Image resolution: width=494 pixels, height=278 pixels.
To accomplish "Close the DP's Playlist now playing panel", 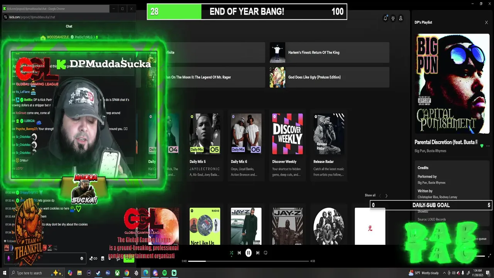I will [486, 22].
